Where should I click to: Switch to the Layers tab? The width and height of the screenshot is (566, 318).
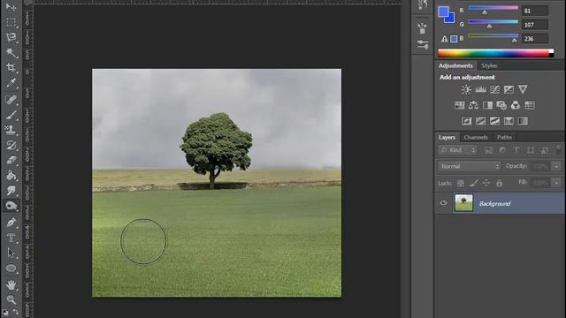point(447,138)
